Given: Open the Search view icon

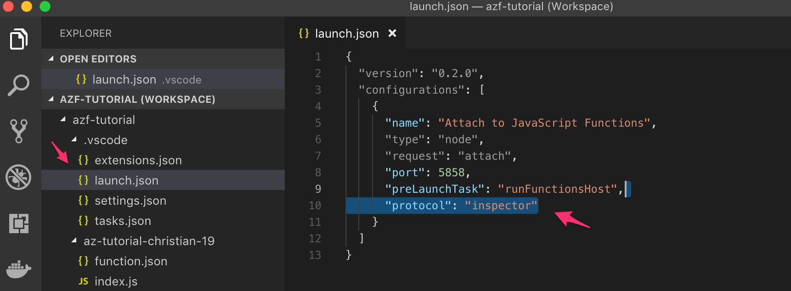Looking at the screenshot, I should [x=19, y=85].
